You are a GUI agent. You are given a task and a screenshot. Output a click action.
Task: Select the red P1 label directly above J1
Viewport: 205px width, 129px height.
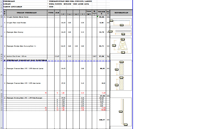click(46, 108)
